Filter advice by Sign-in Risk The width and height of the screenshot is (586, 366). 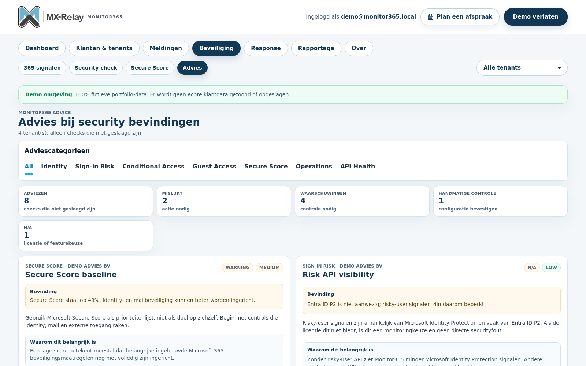pos(94,167)
